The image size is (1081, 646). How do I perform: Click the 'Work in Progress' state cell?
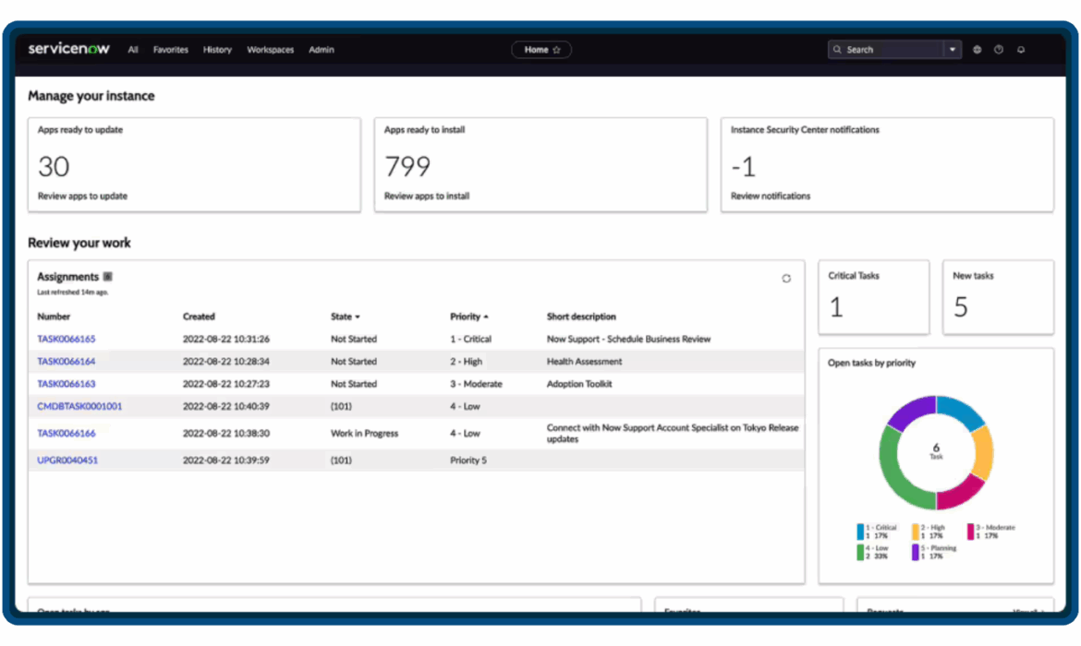tap(364, 433)
